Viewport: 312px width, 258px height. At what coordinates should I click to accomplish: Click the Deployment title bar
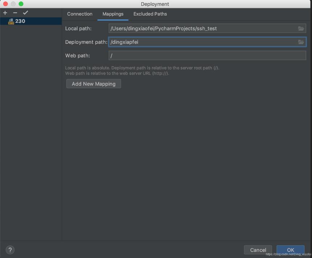pyautogui.click(x=155, y=4)
